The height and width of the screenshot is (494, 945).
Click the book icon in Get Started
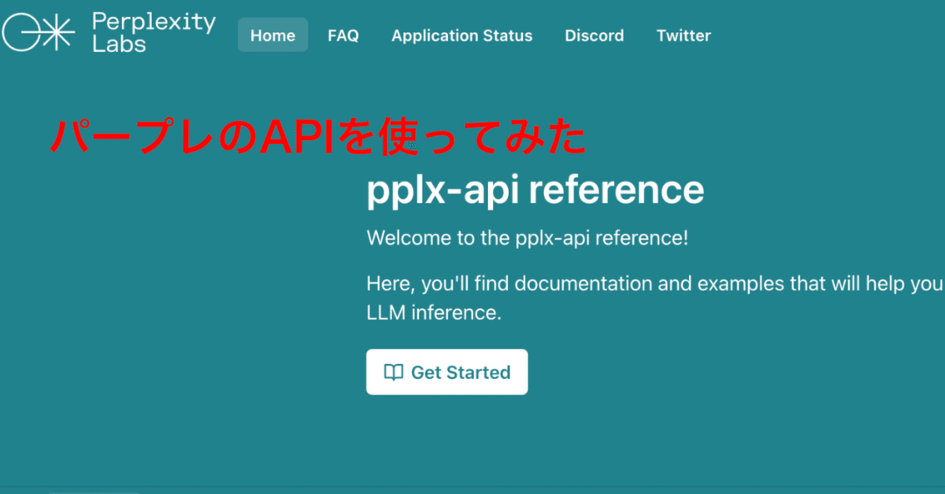393,372
